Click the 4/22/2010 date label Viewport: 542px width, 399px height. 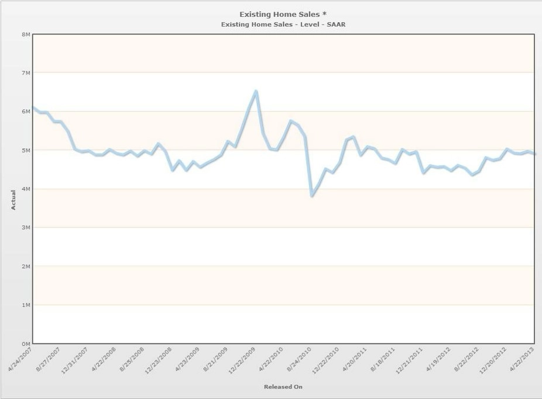(270, 359)
